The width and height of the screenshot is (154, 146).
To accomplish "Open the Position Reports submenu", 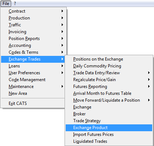I will point(34,39).
